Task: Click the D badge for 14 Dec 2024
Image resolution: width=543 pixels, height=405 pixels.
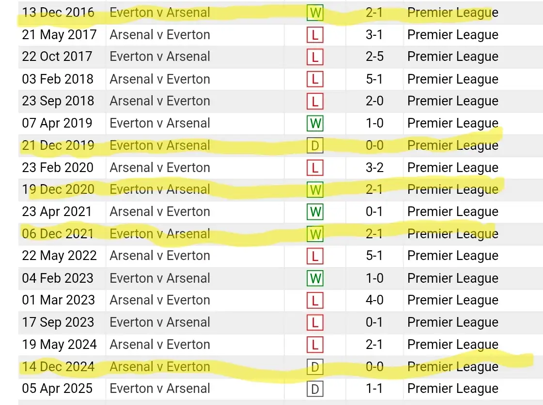Action: 315,367
